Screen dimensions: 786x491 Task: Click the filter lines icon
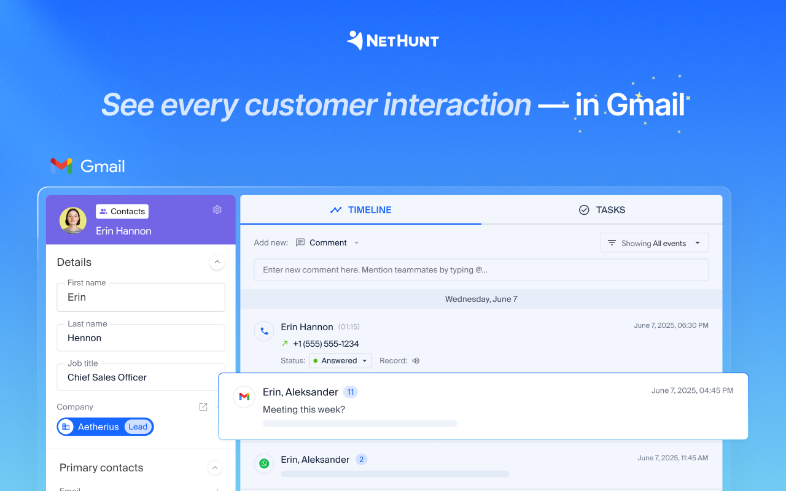point(612,243)
